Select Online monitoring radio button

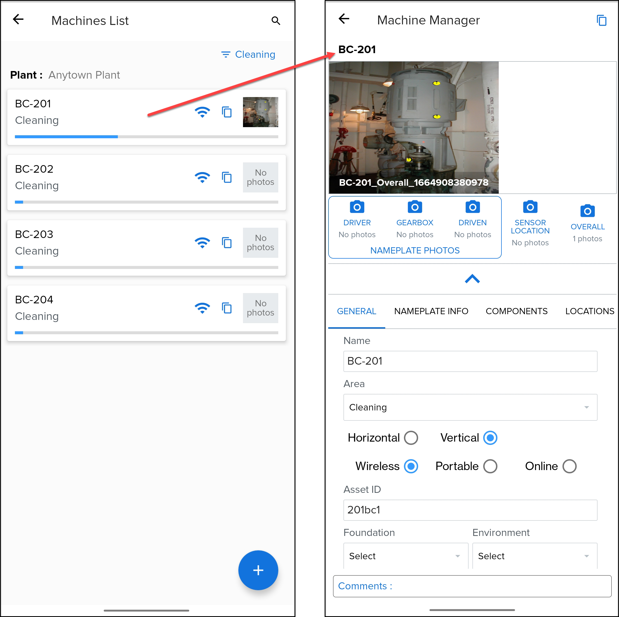click(x=569, y=466)
